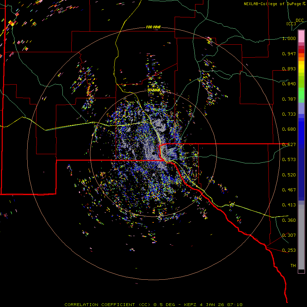The image size is (307, 307).
Task: Click the 0.627 legend value
Action: 289,145
